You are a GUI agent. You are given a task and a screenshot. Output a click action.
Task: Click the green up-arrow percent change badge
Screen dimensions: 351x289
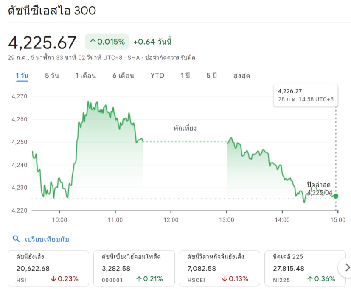click(107, 42)
